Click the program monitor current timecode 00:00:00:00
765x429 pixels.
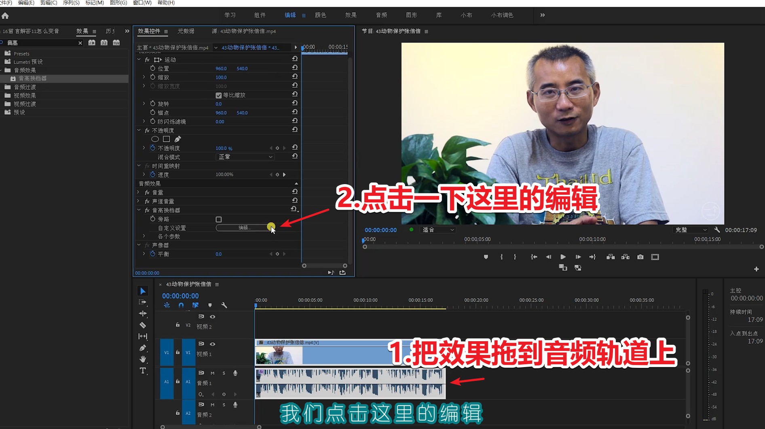coord(380,230)
